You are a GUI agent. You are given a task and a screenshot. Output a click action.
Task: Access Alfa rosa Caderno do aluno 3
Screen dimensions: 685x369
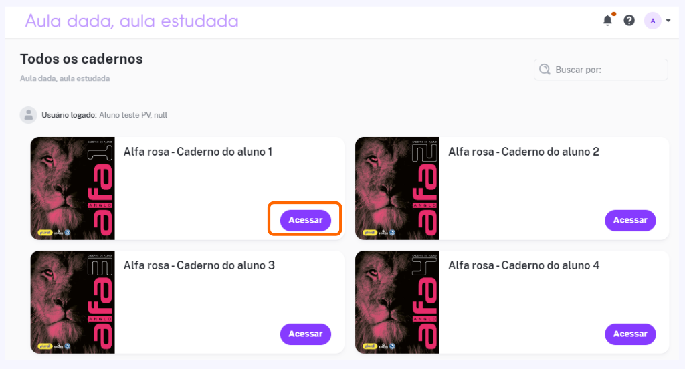305,334
